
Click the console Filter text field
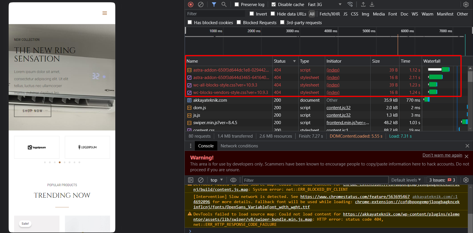[315, 180]
